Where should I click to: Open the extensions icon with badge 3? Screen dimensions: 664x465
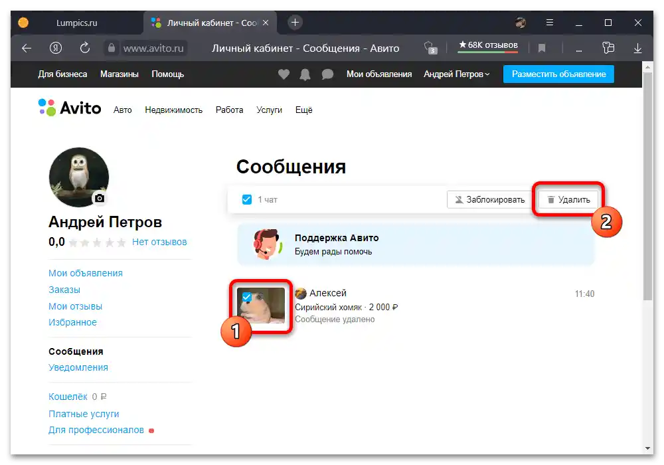(x=430, y=48)
